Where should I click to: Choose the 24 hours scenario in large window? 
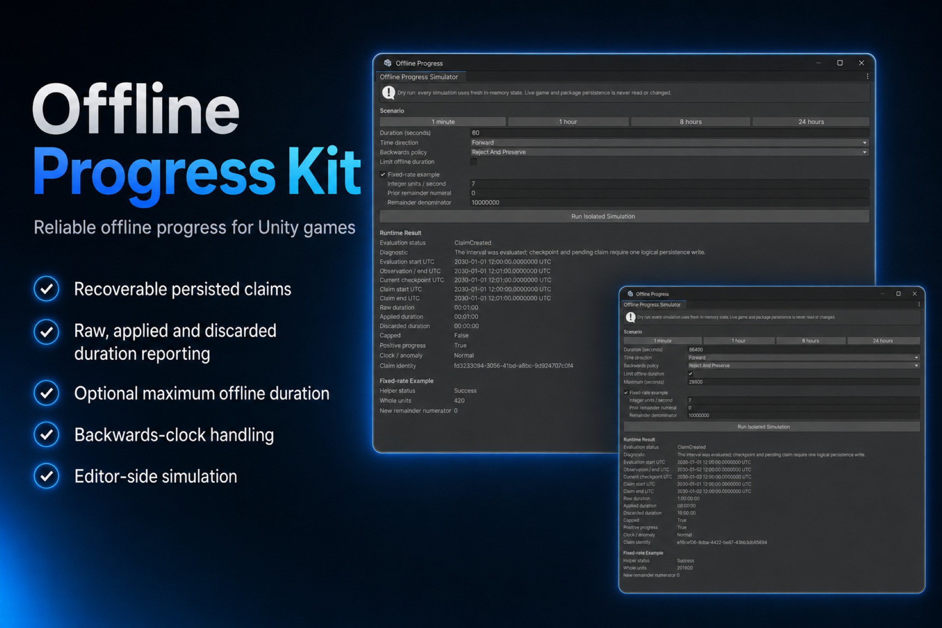click(x=811, y=122)
